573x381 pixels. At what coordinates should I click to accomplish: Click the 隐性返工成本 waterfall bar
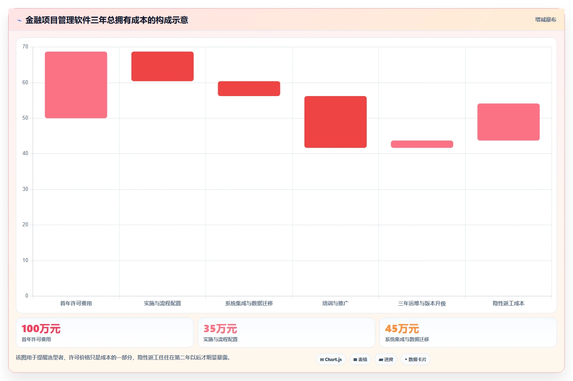(x=508, y=122)
